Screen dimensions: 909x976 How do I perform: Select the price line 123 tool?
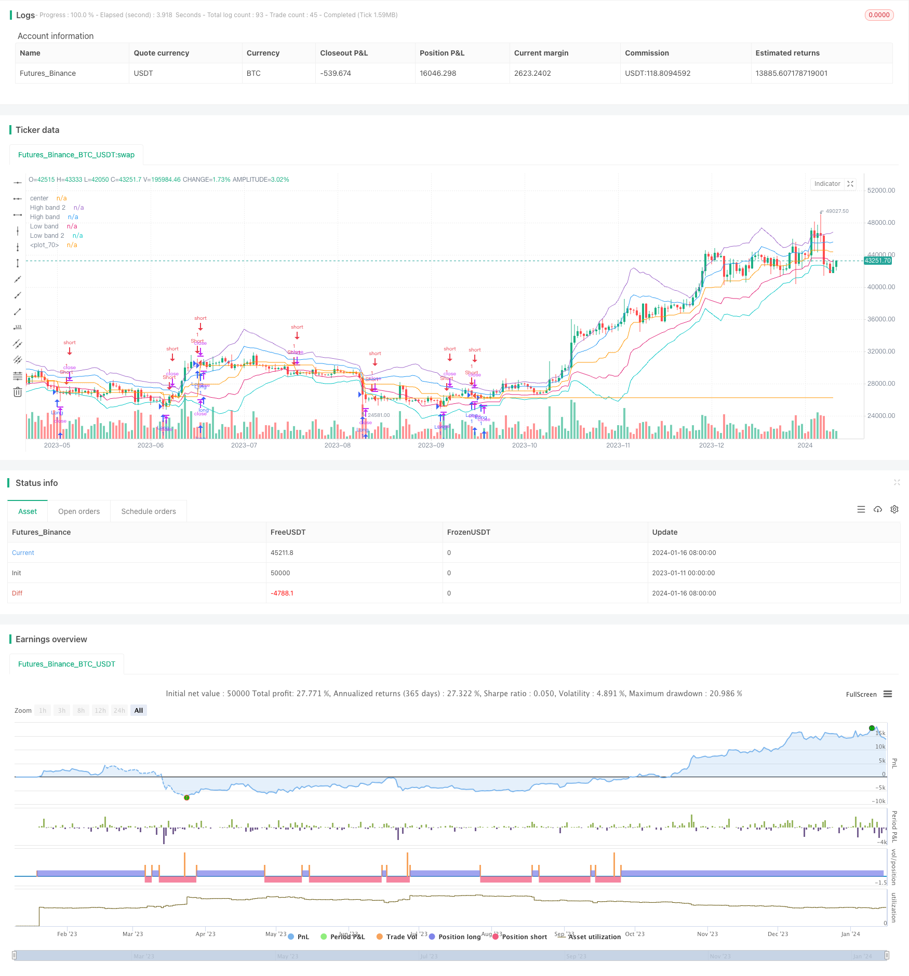pos(18,328)
